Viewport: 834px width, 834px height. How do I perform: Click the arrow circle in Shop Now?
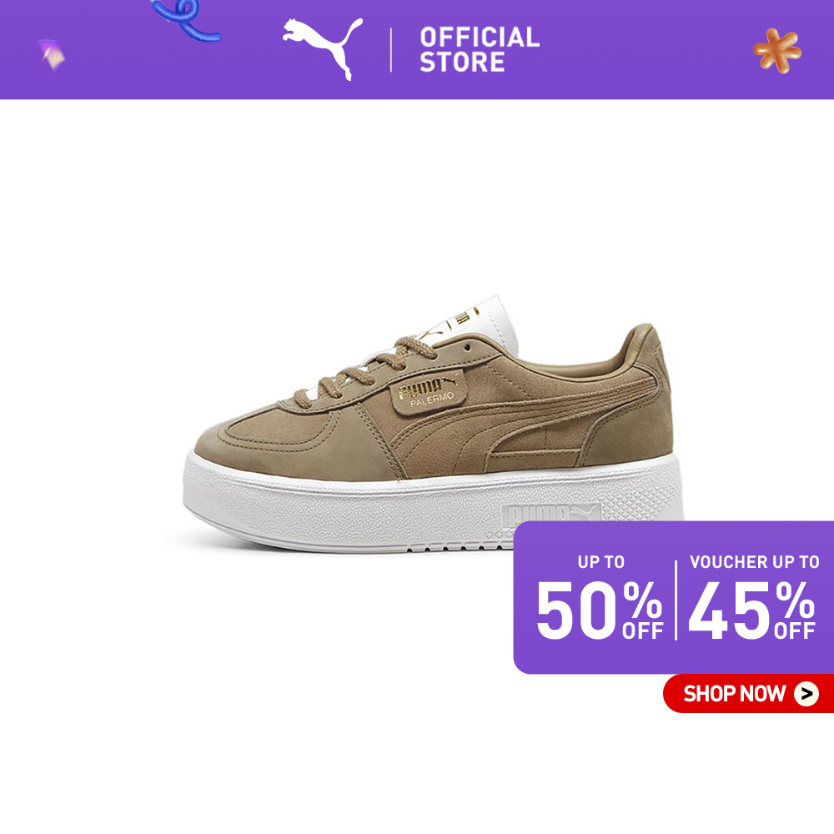pos(806,694)
